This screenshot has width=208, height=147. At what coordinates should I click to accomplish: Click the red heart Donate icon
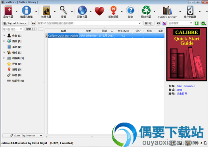(x=99, y=11)
